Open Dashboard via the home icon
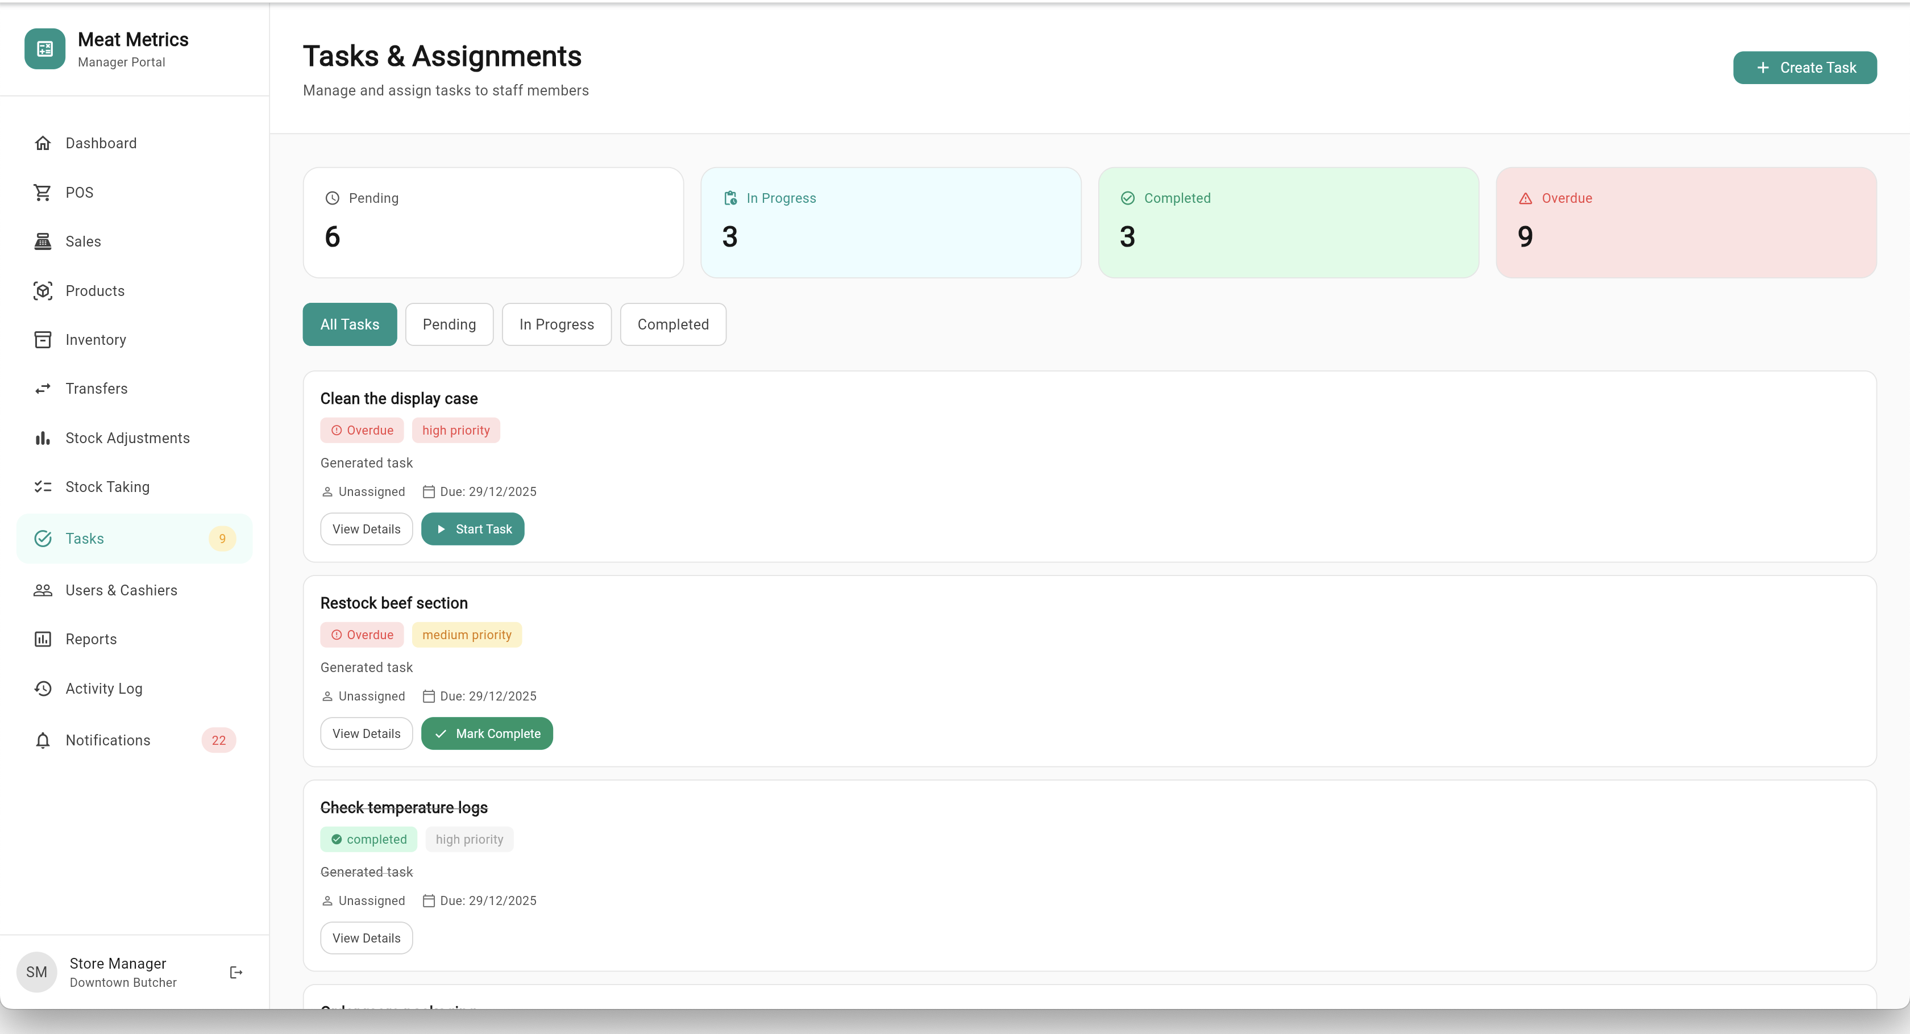The width and height of the screenshot is (1910, 1034). tap(43, 143)
